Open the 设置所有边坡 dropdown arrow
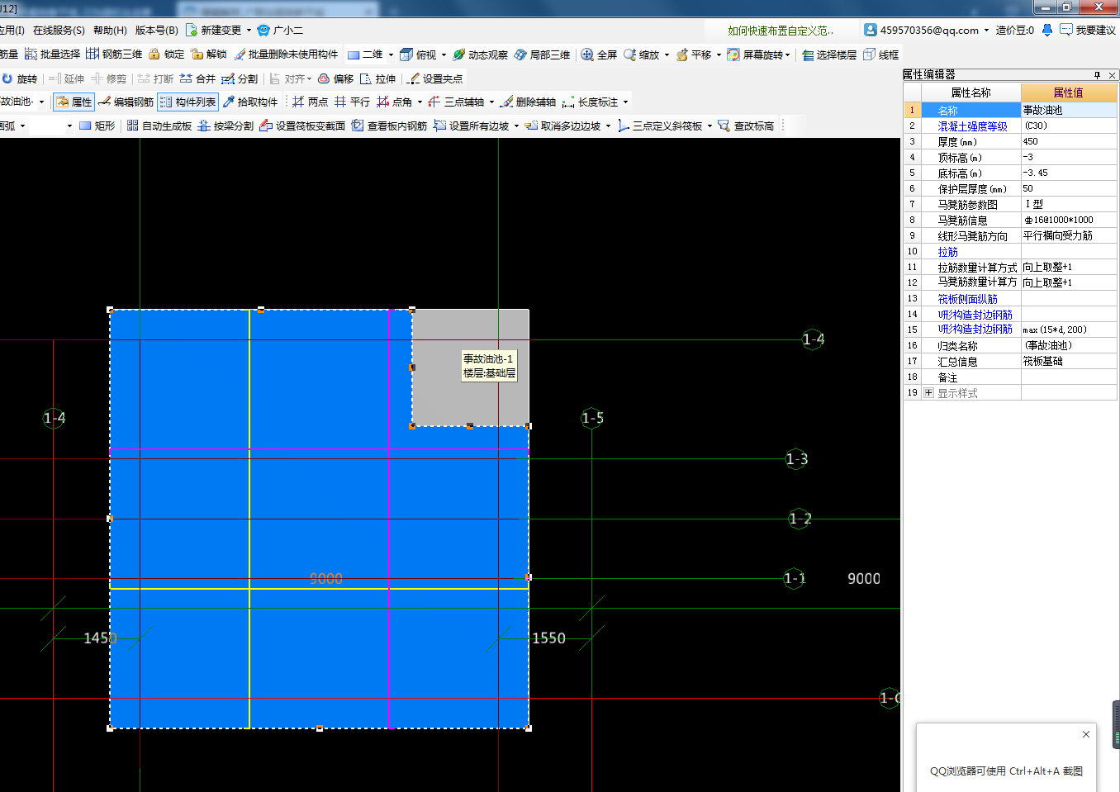 (x=516, y=126)
